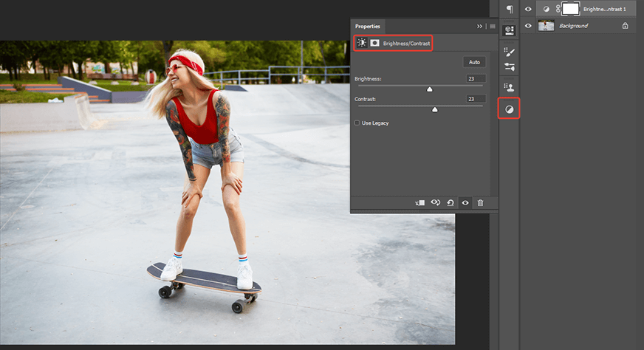Open the 3D panel icon

point(510,30)
